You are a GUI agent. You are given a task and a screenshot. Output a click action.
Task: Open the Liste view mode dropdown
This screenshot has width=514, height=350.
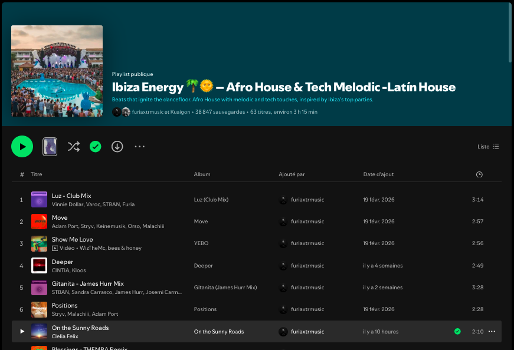(488, 146)
